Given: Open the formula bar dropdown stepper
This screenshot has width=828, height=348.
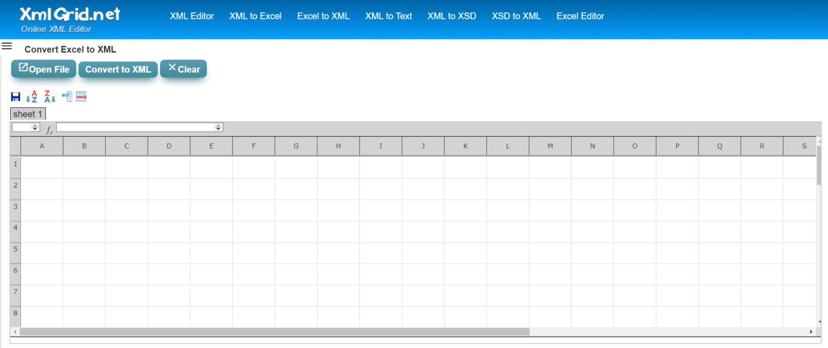Looking at the screenshot, I should point(218,127).
